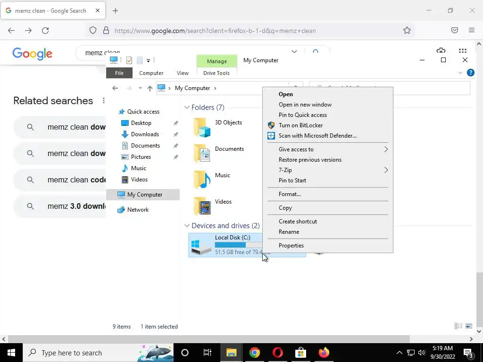Open Customize Quick Access Toolbar dropdown
Viewport: 483px width, 362px height.
(x=148, y=61)
